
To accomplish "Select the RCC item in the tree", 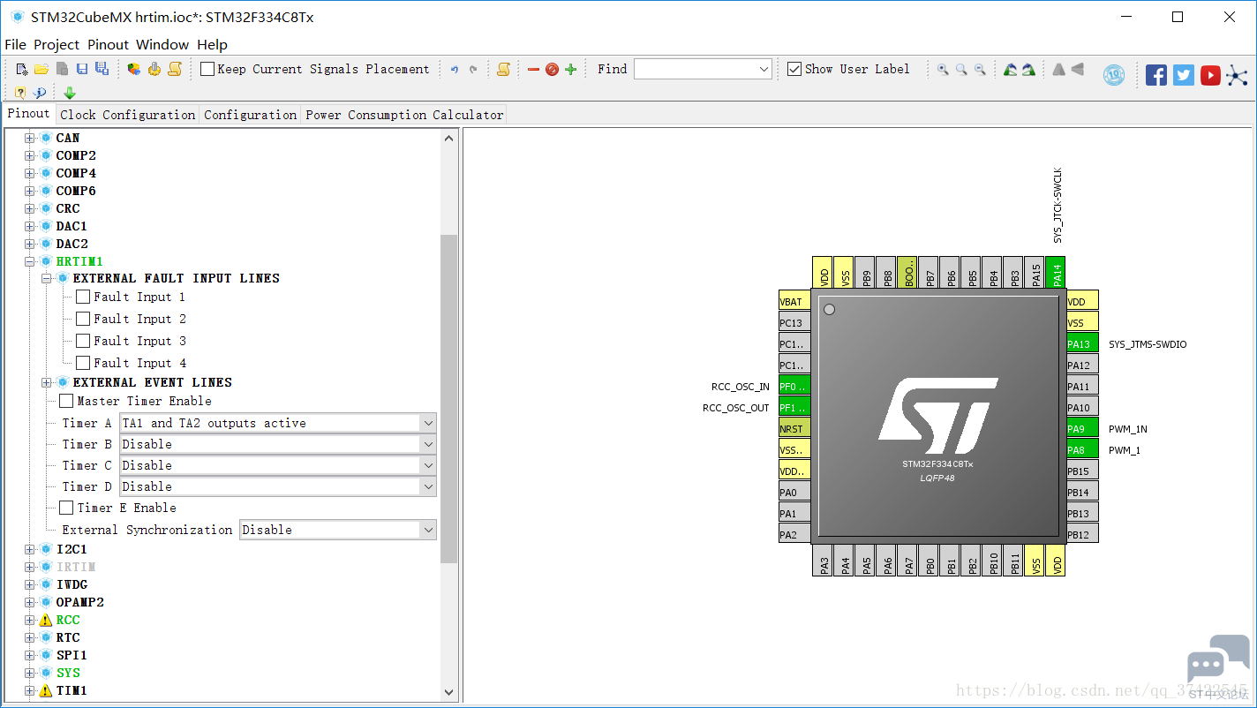I will [68, 620].
